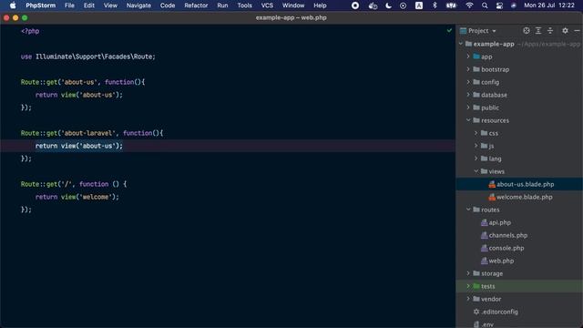The width and height of the screenshot is (583, 328).
Task: Open the Tools menu
Action: tap(244, 5)
